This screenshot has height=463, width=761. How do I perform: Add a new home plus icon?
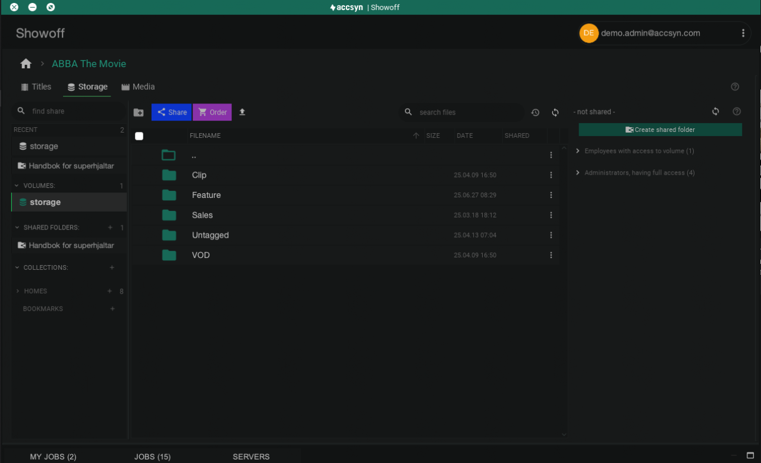point(109,291)
